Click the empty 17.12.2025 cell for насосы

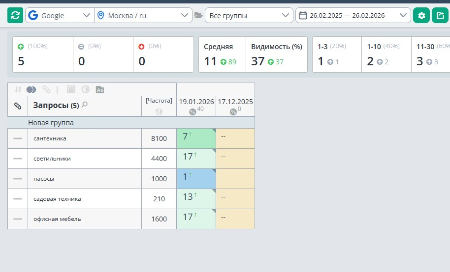pos(235,179)
